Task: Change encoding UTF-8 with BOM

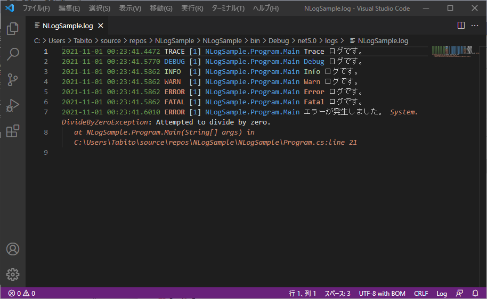Action: coord(382,293)
